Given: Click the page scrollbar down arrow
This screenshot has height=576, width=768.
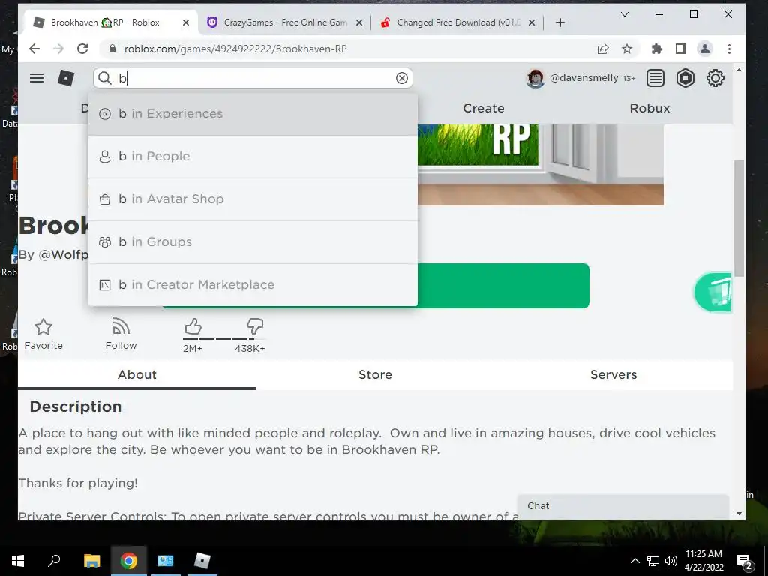Looking at the screenshot, I should [739, 514].
